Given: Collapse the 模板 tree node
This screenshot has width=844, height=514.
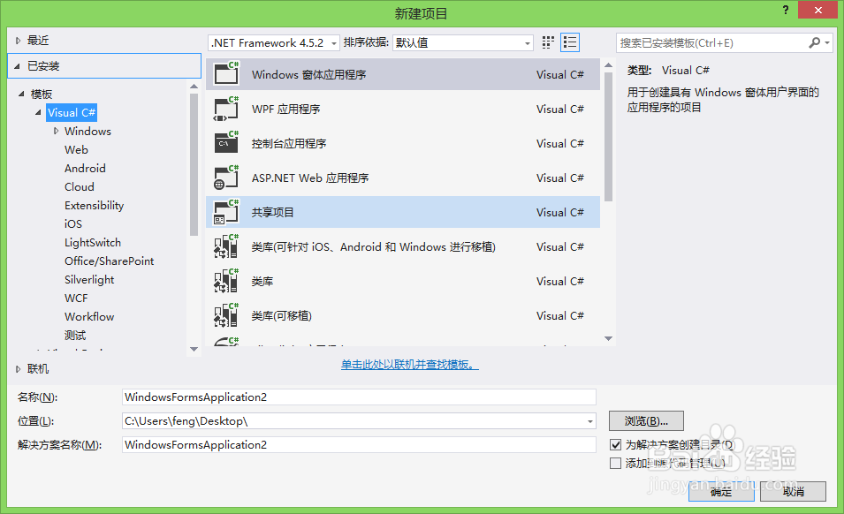Looking at the screenshot, I should click(21, 94).
